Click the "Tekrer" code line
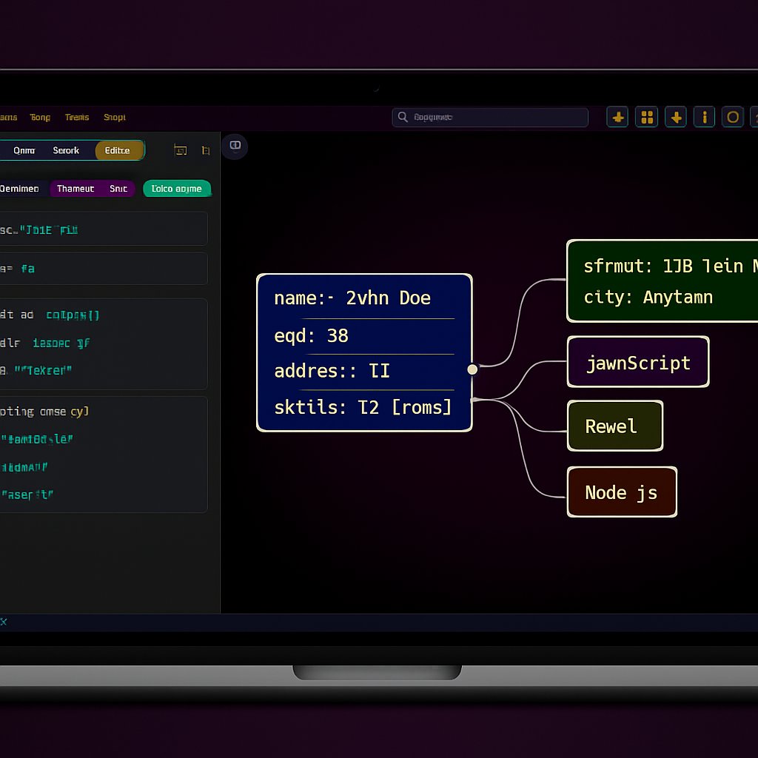Image resolution: width=758 pixels, height=758 pixels. 42,370
